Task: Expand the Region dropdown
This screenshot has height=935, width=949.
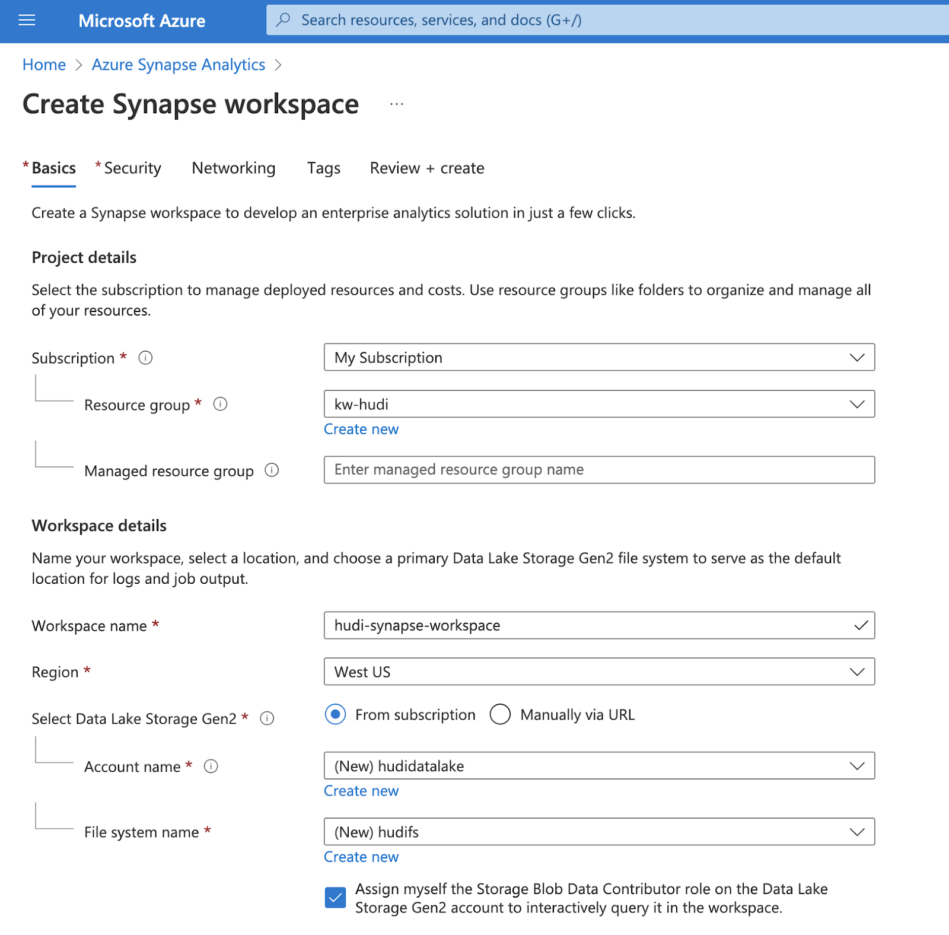Action: tap(599, 672)
